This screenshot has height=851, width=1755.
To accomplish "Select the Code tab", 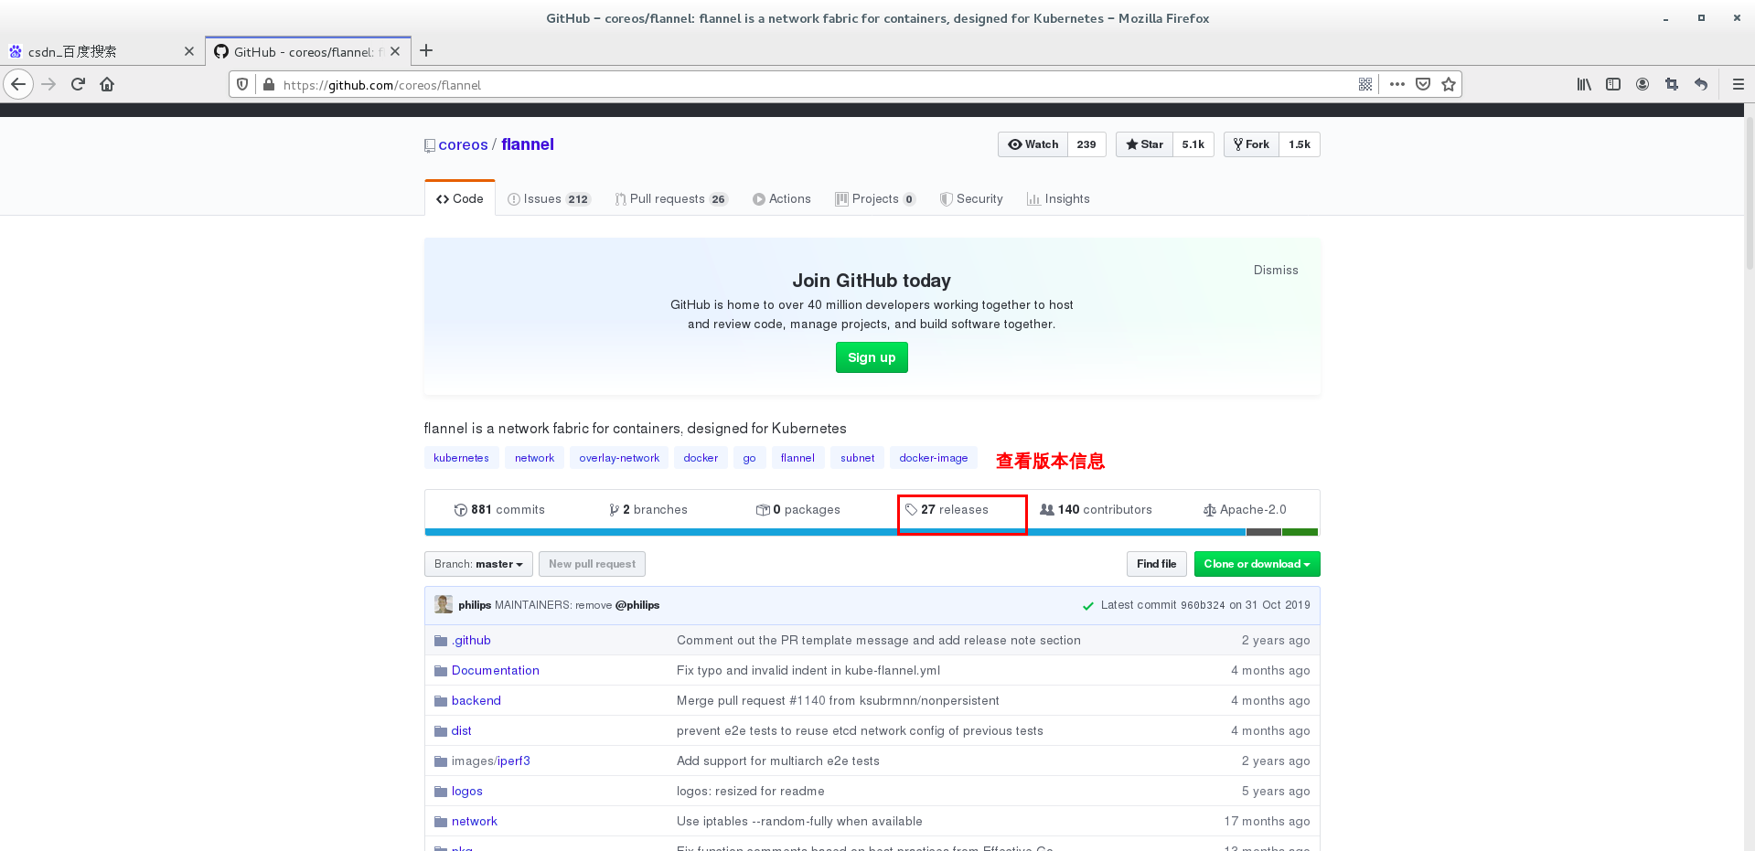I will 460,198.
